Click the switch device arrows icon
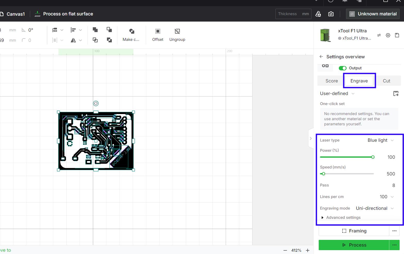The width and height of the screenshot is (404, 254). click(379, 35)
